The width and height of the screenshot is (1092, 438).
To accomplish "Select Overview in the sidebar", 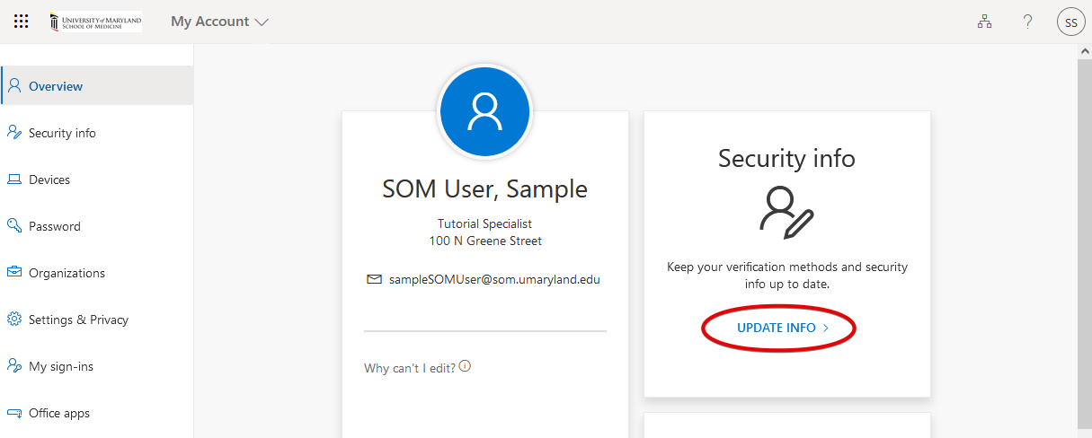I will (56, 86).
